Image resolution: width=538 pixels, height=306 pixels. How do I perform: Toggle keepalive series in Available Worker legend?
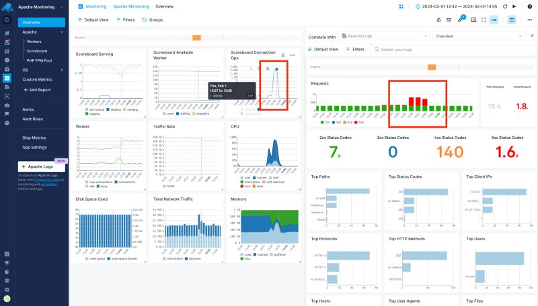pyautogui.click(x=201, y=113)
